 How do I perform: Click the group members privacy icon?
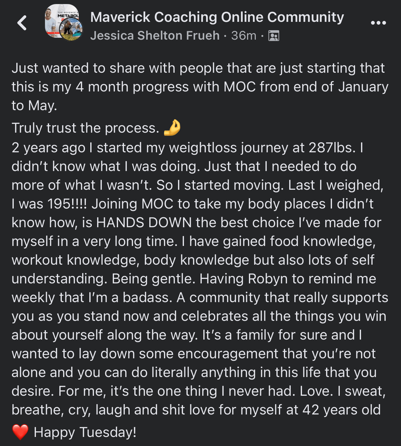(274, 36)
